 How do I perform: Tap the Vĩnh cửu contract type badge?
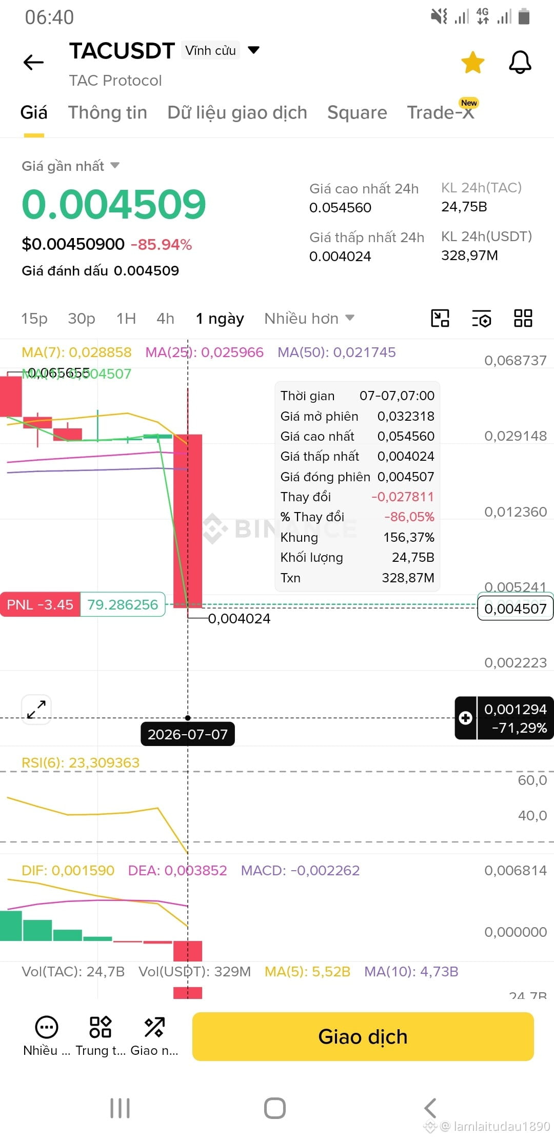(x=210, y=50)
